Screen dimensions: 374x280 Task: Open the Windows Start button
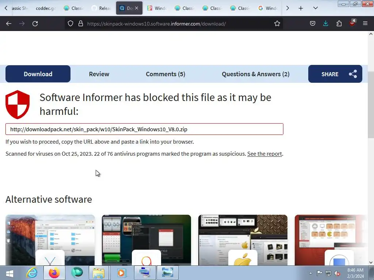coord(9,273)
